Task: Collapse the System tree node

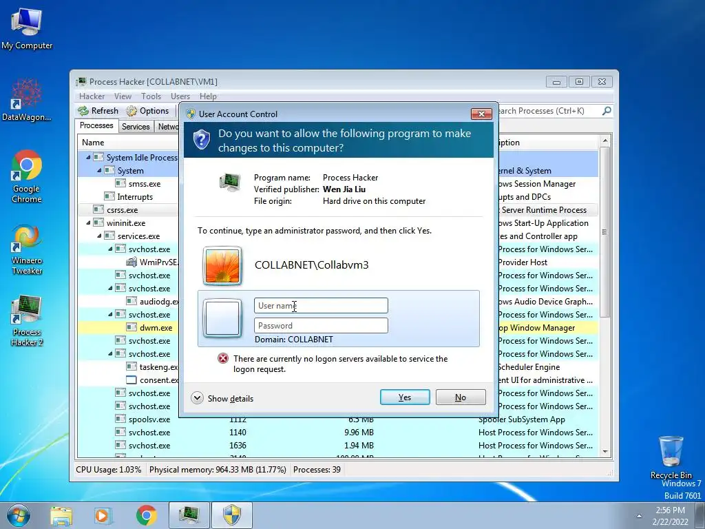Action: pos(99,171)
